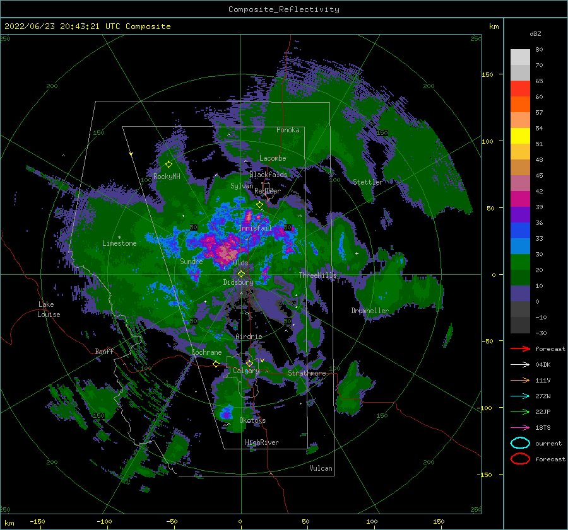This screenshot has height=530, width=568.
Task: Click the Banff label
Action: pos(104,351)
